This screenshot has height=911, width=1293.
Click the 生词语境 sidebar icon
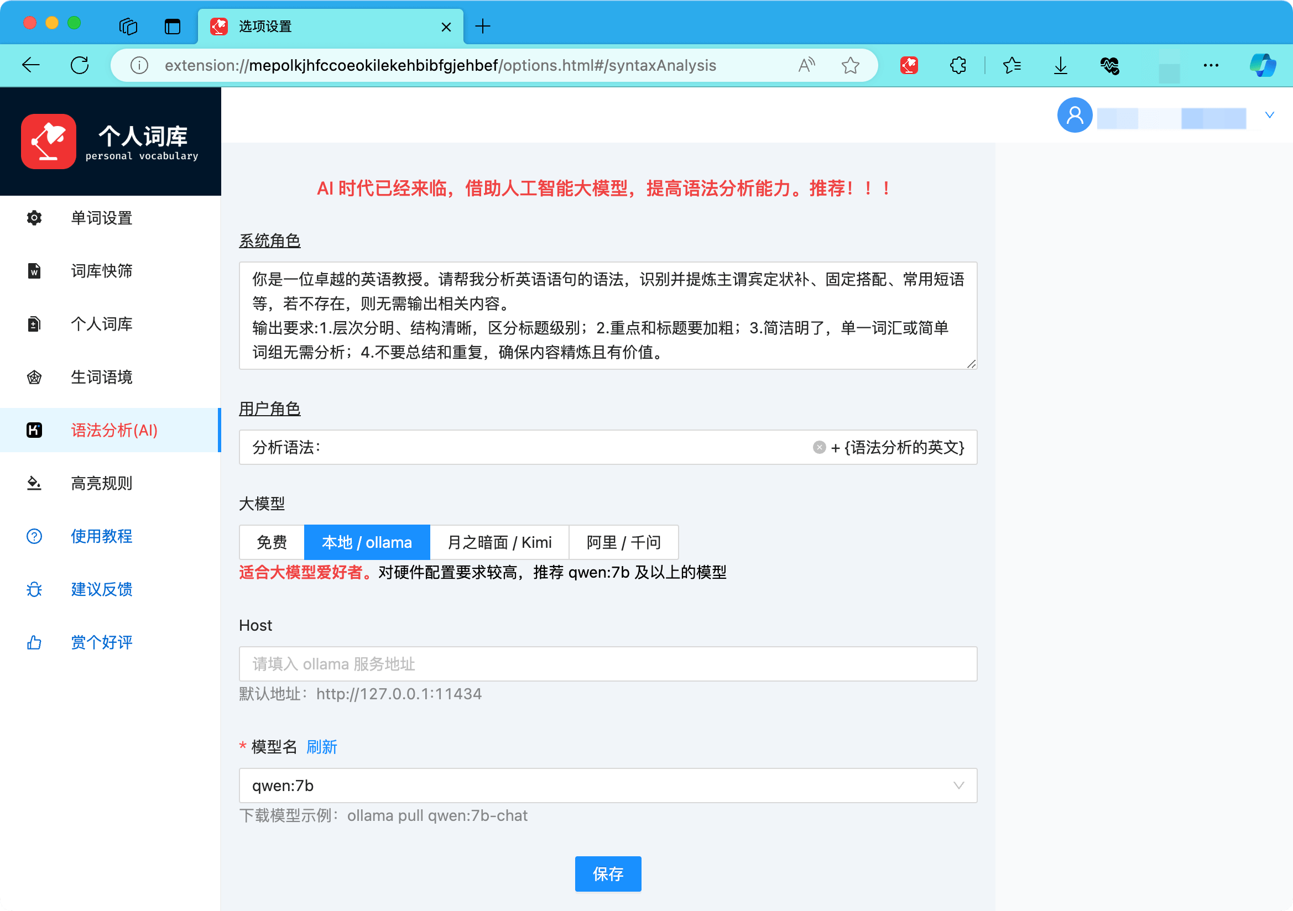pyautogui.click(x=34, y=377)
